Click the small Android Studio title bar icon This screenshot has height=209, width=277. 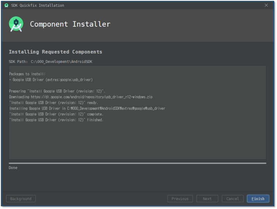[6, 6]
